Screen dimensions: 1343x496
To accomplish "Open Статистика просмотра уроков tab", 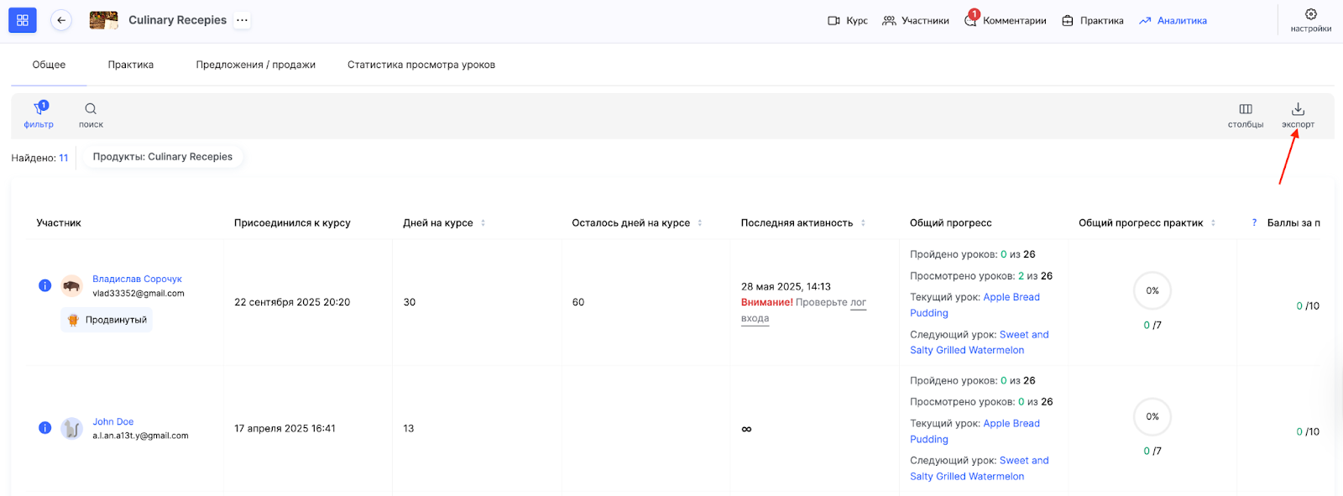I will (421, 65).
